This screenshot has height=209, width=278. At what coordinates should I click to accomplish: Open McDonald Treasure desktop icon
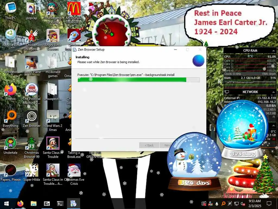(74, 13)
